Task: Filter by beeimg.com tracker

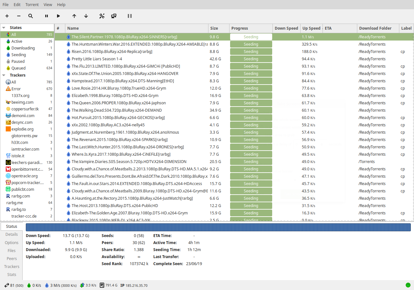Action: [27, 102]
